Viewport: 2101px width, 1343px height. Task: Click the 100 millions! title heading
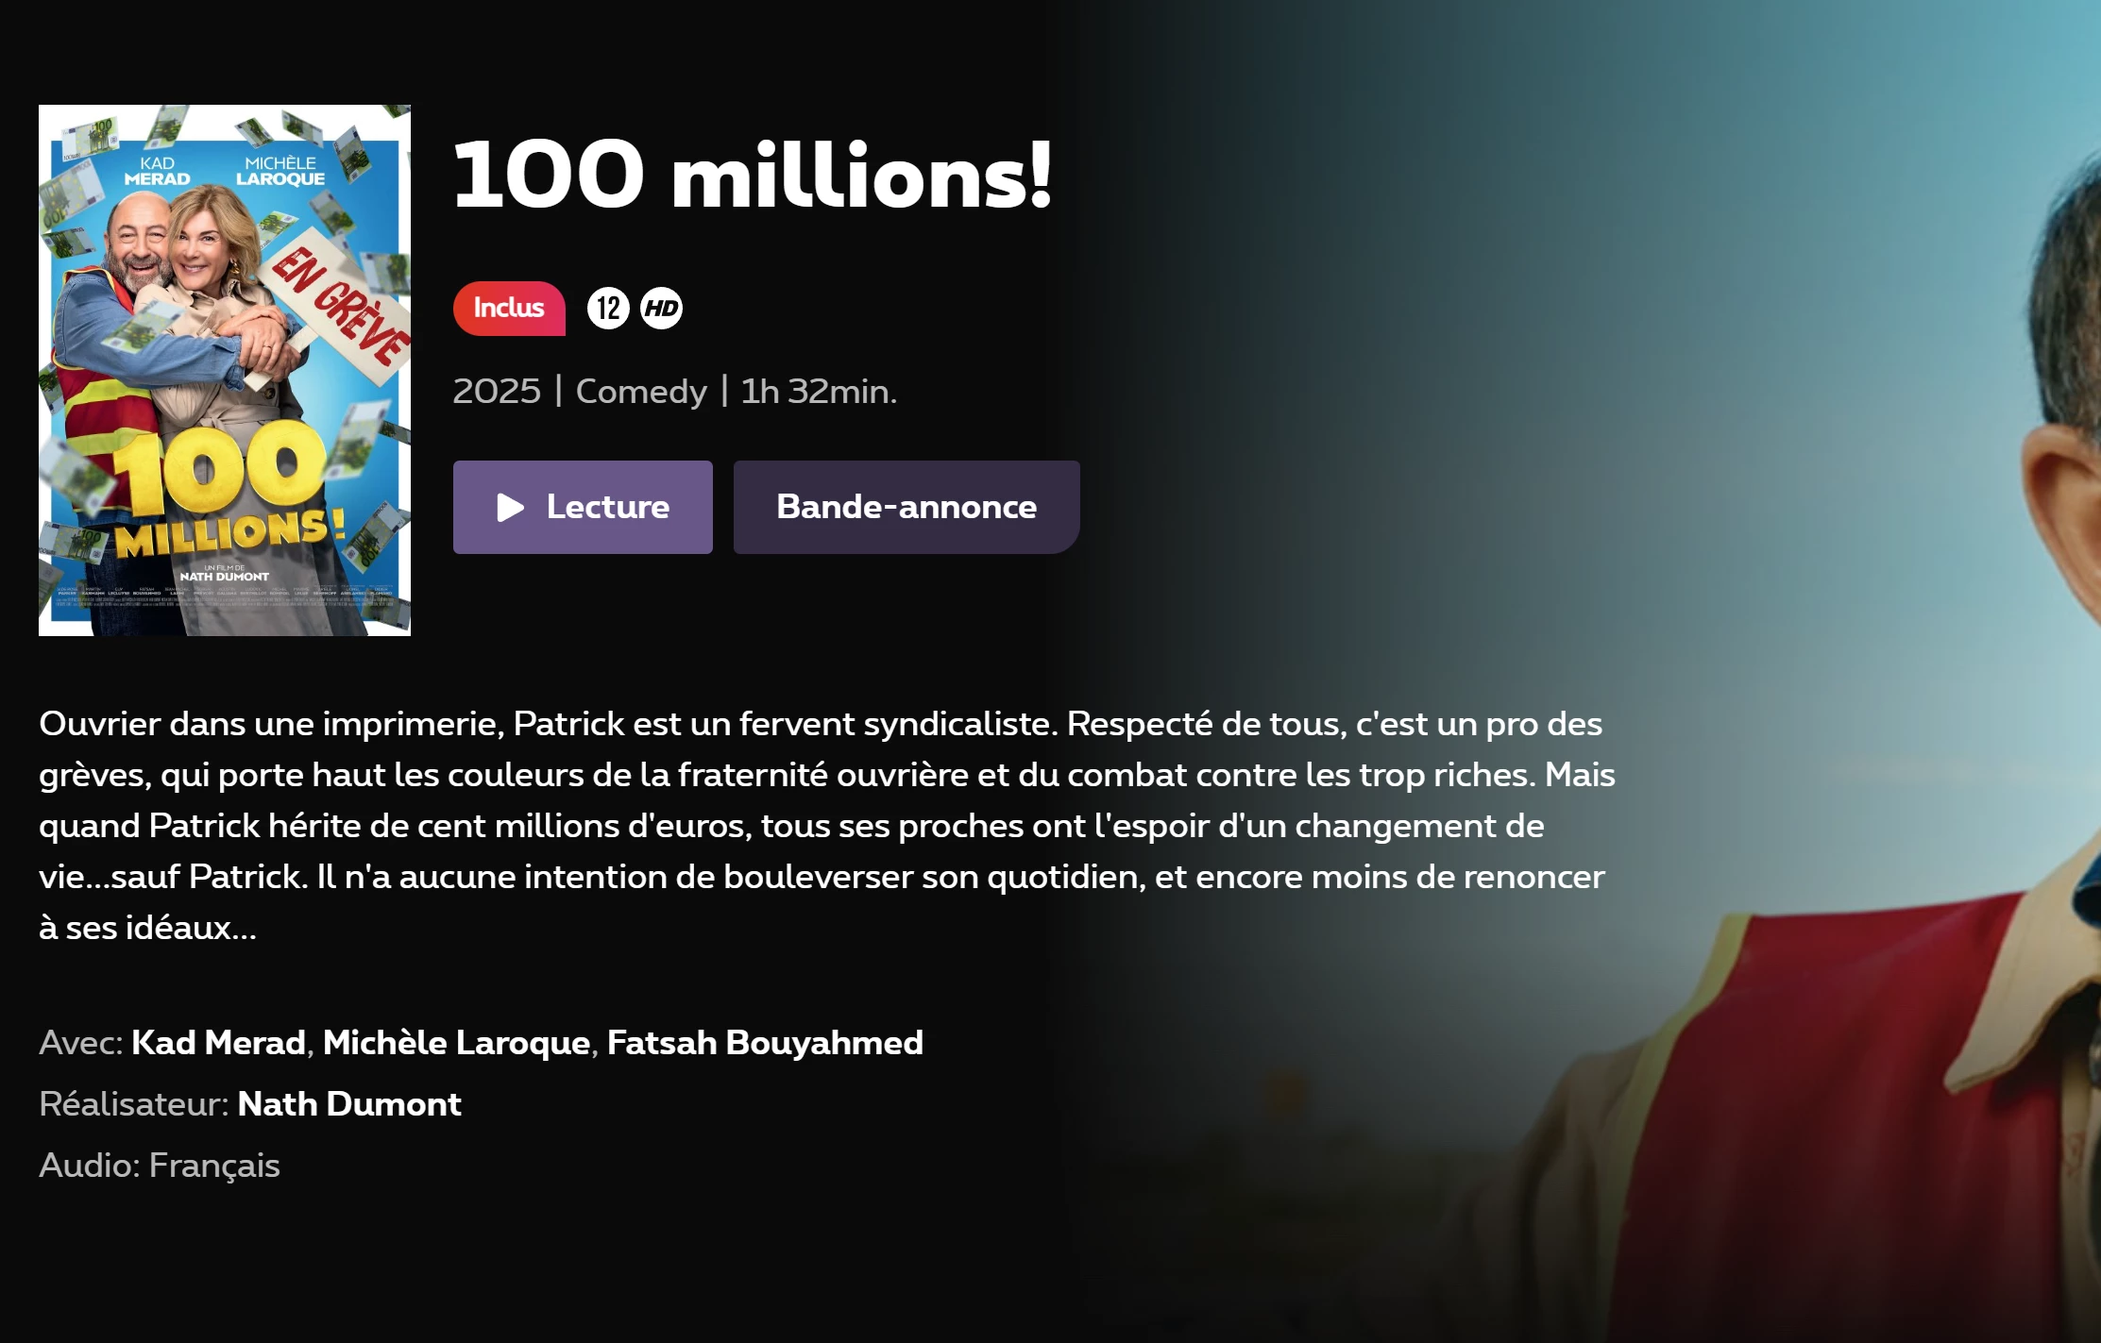pyautogui.click(x=753, y=175)
